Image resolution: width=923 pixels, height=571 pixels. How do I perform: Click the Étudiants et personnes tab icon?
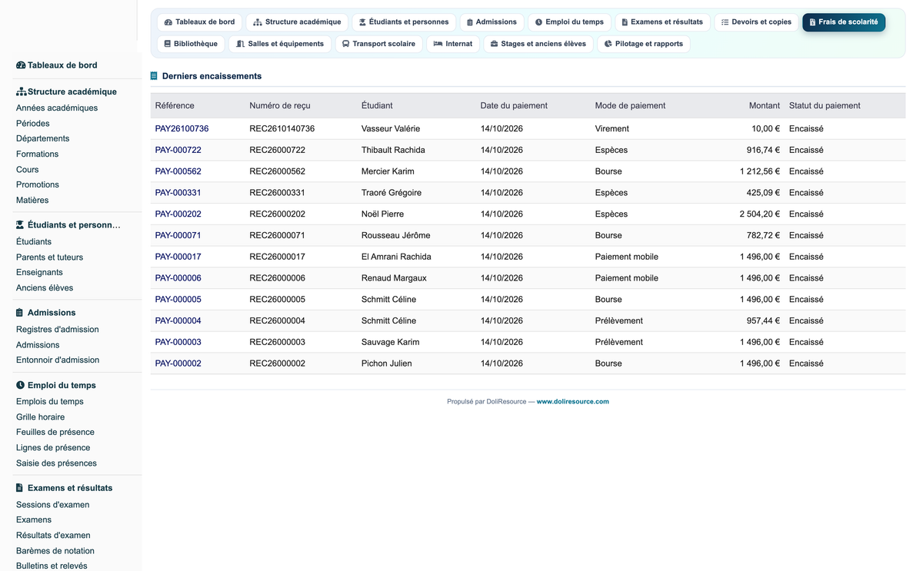(362, 22)
